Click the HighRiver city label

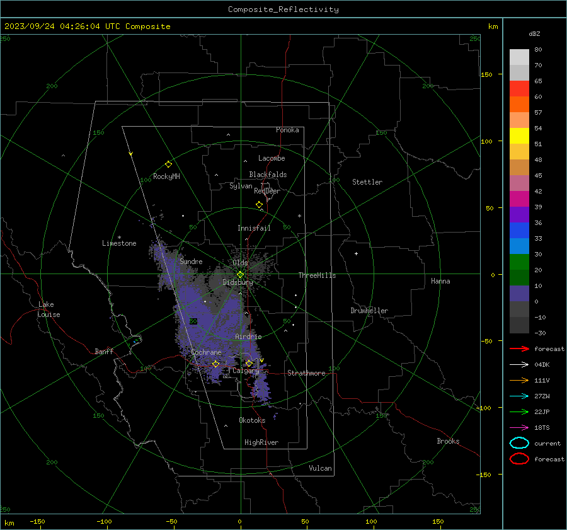[x=261, y=442]
